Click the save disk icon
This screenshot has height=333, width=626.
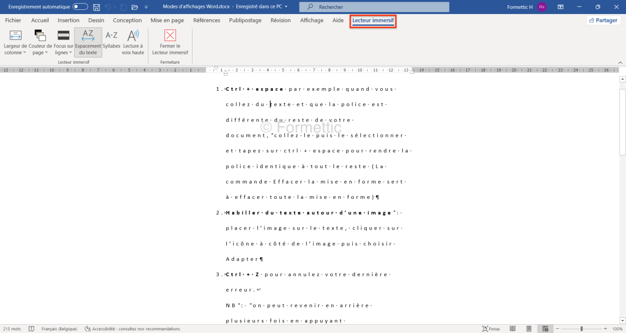(96, 7)
